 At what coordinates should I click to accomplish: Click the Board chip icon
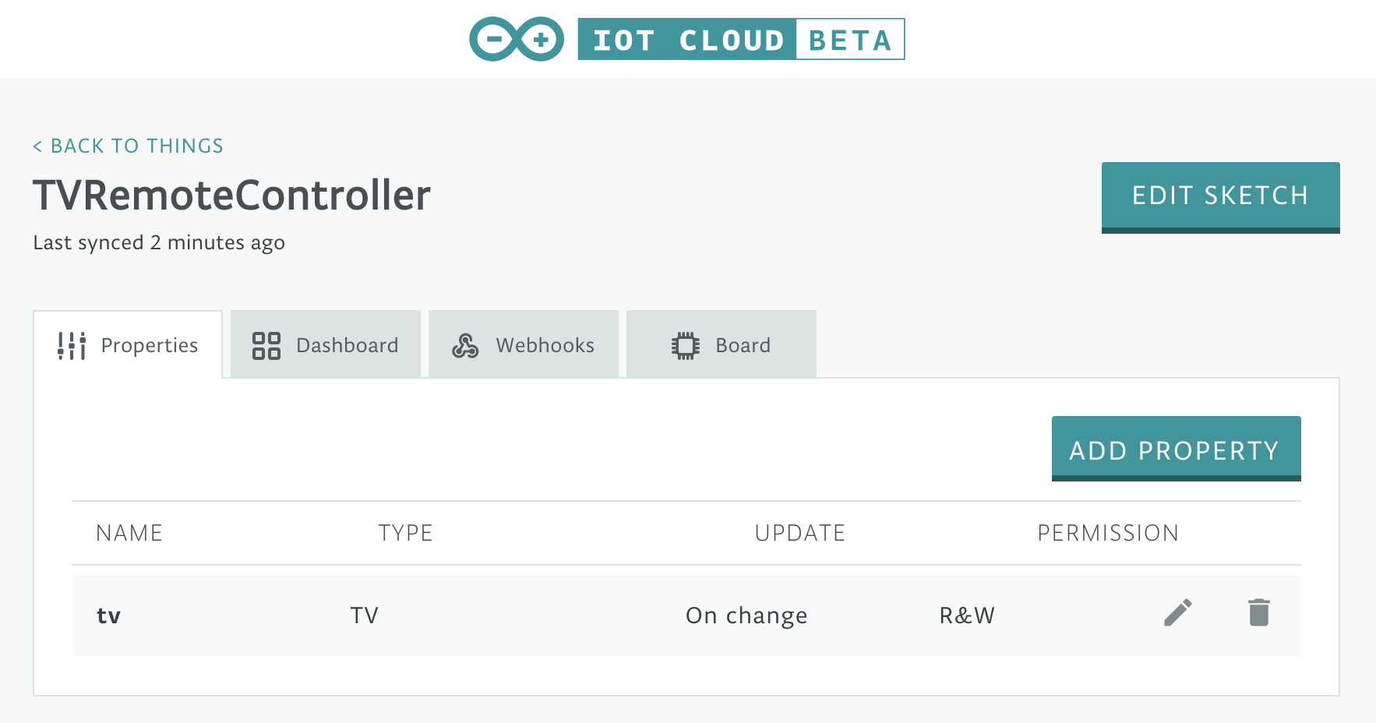686,344
